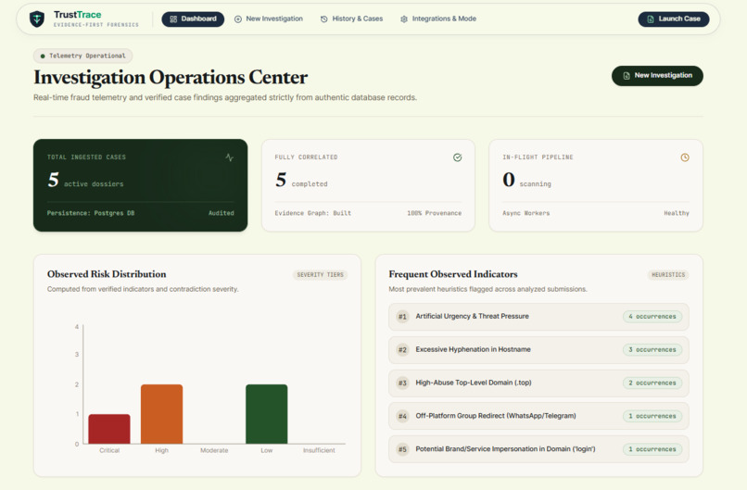The width and height of the screenshot is (747, 490).
Task: Go to the New Investigation nav tab
Action: [x=269, y=19]
